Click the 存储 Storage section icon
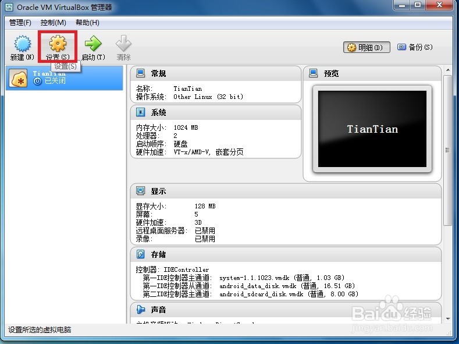459x344 pixels. tap(141, 254)
